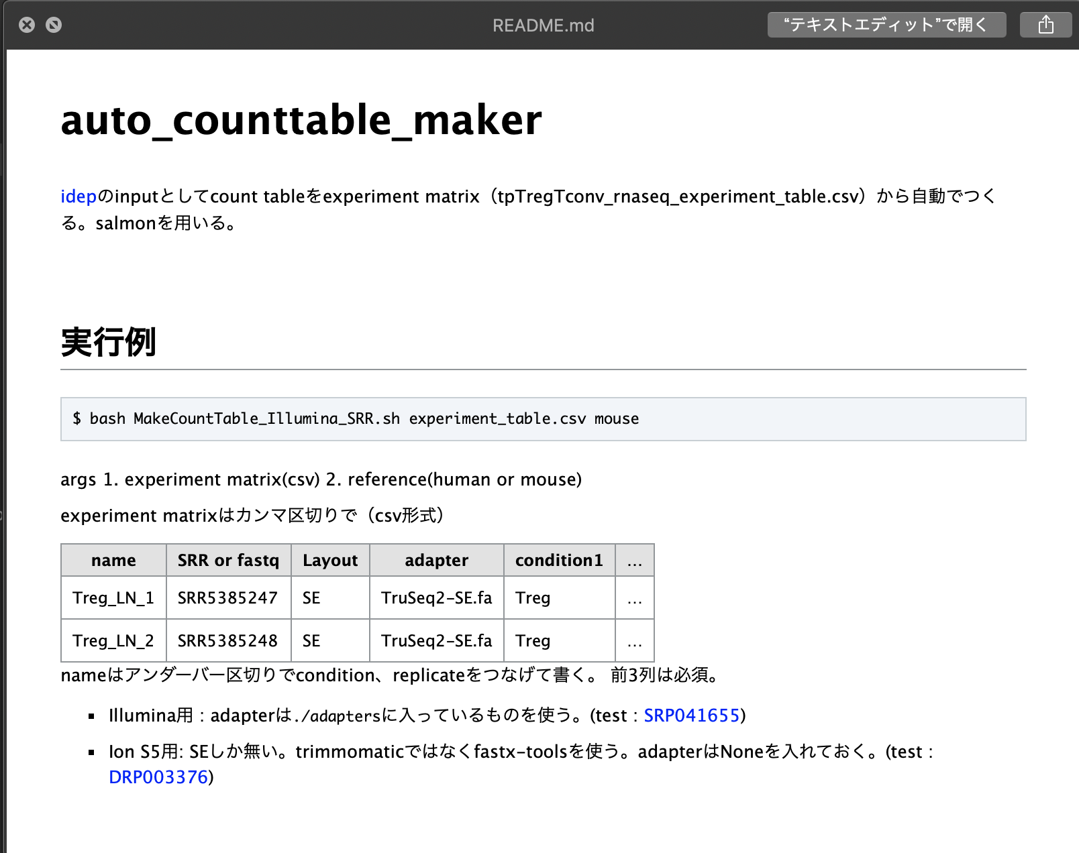Open file with テキストエディット button
1079x853 pixels.
pyautogui.click(x=886, y=25)
